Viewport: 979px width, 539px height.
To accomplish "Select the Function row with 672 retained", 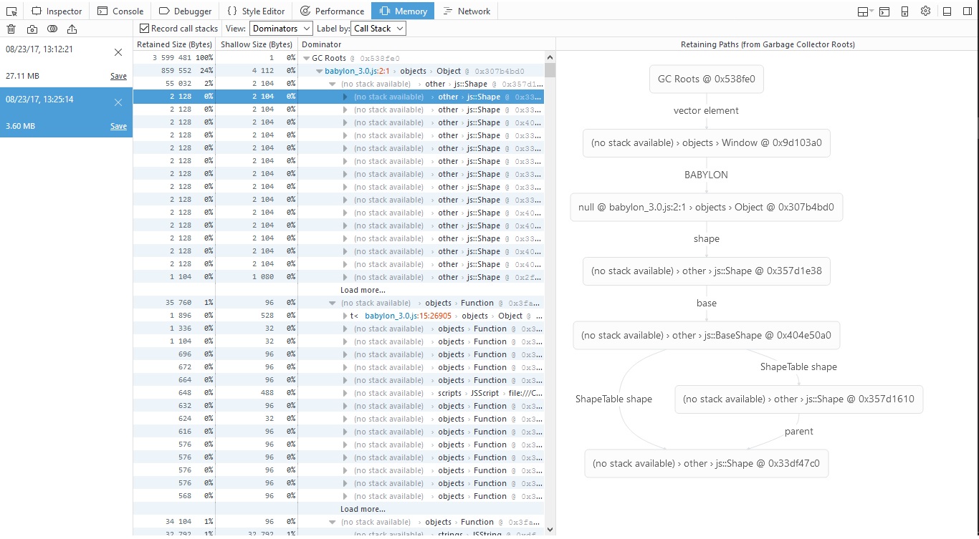I will tap(339, 367).
